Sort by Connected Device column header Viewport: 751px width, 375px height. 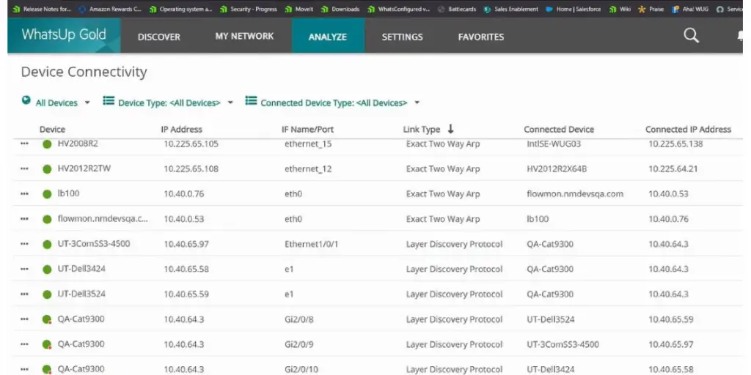[559, 129]
